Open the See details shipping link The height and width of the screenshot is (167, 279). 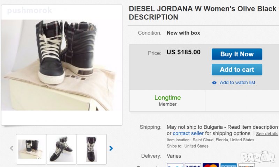267,134
